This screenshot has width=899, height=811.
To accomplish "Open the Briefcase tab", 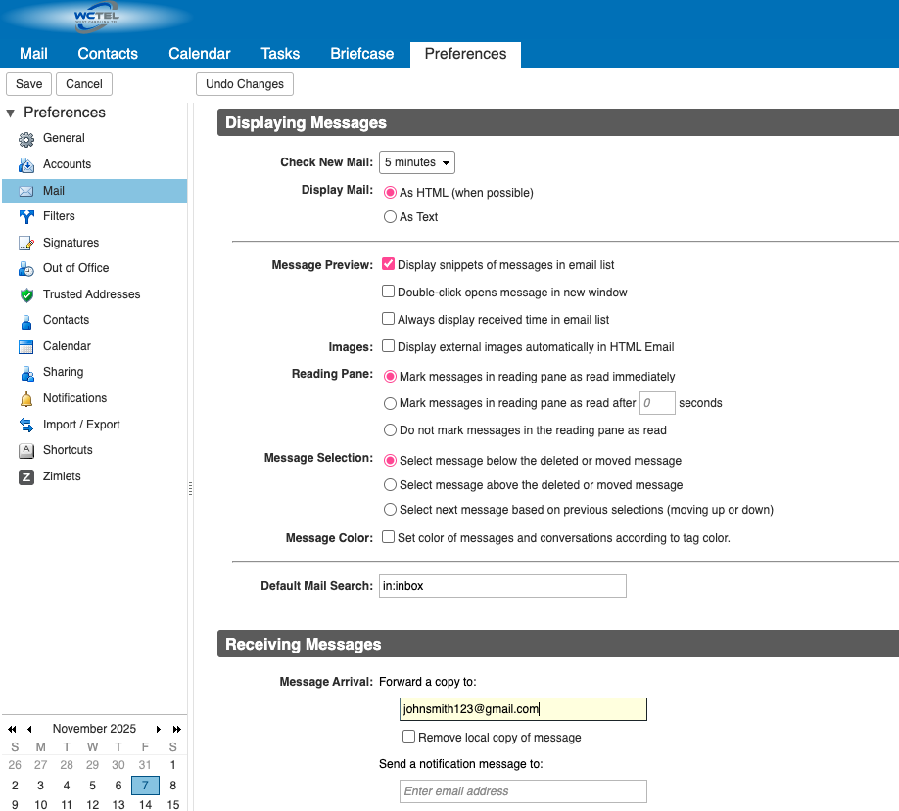I will click(x=362, y=54).
